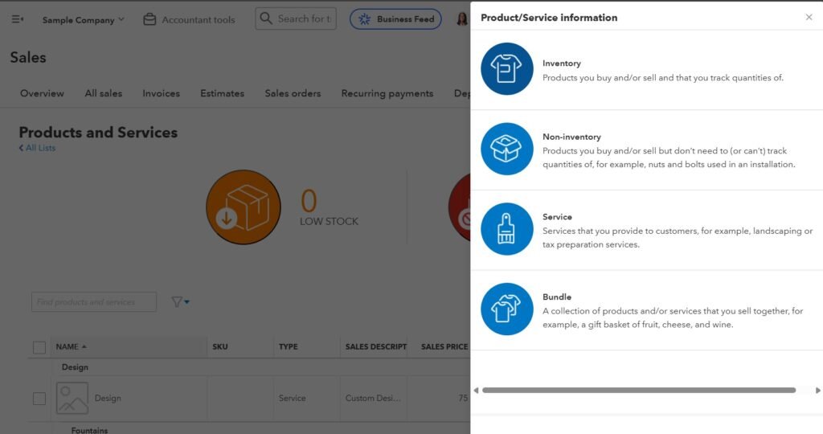Switch to the Invoices tab

click(x=161, y=93)
